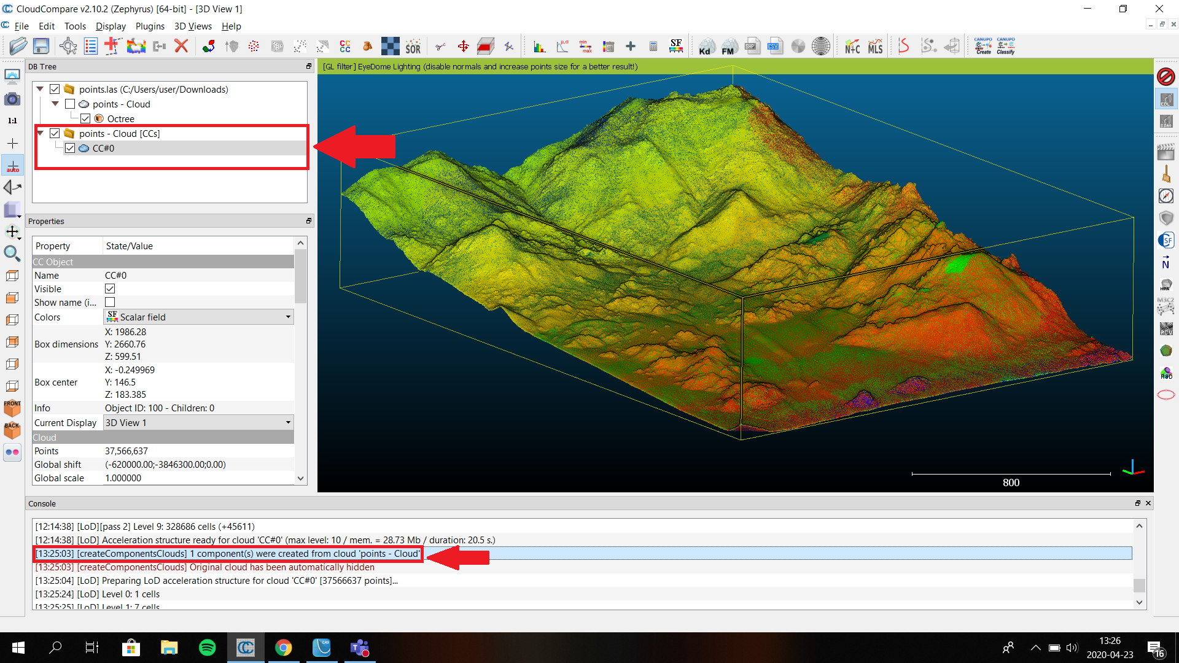This screenshot has height=663, width=1179.
Task: Click the Save floppy disk icon
Action: click(41, 46)
